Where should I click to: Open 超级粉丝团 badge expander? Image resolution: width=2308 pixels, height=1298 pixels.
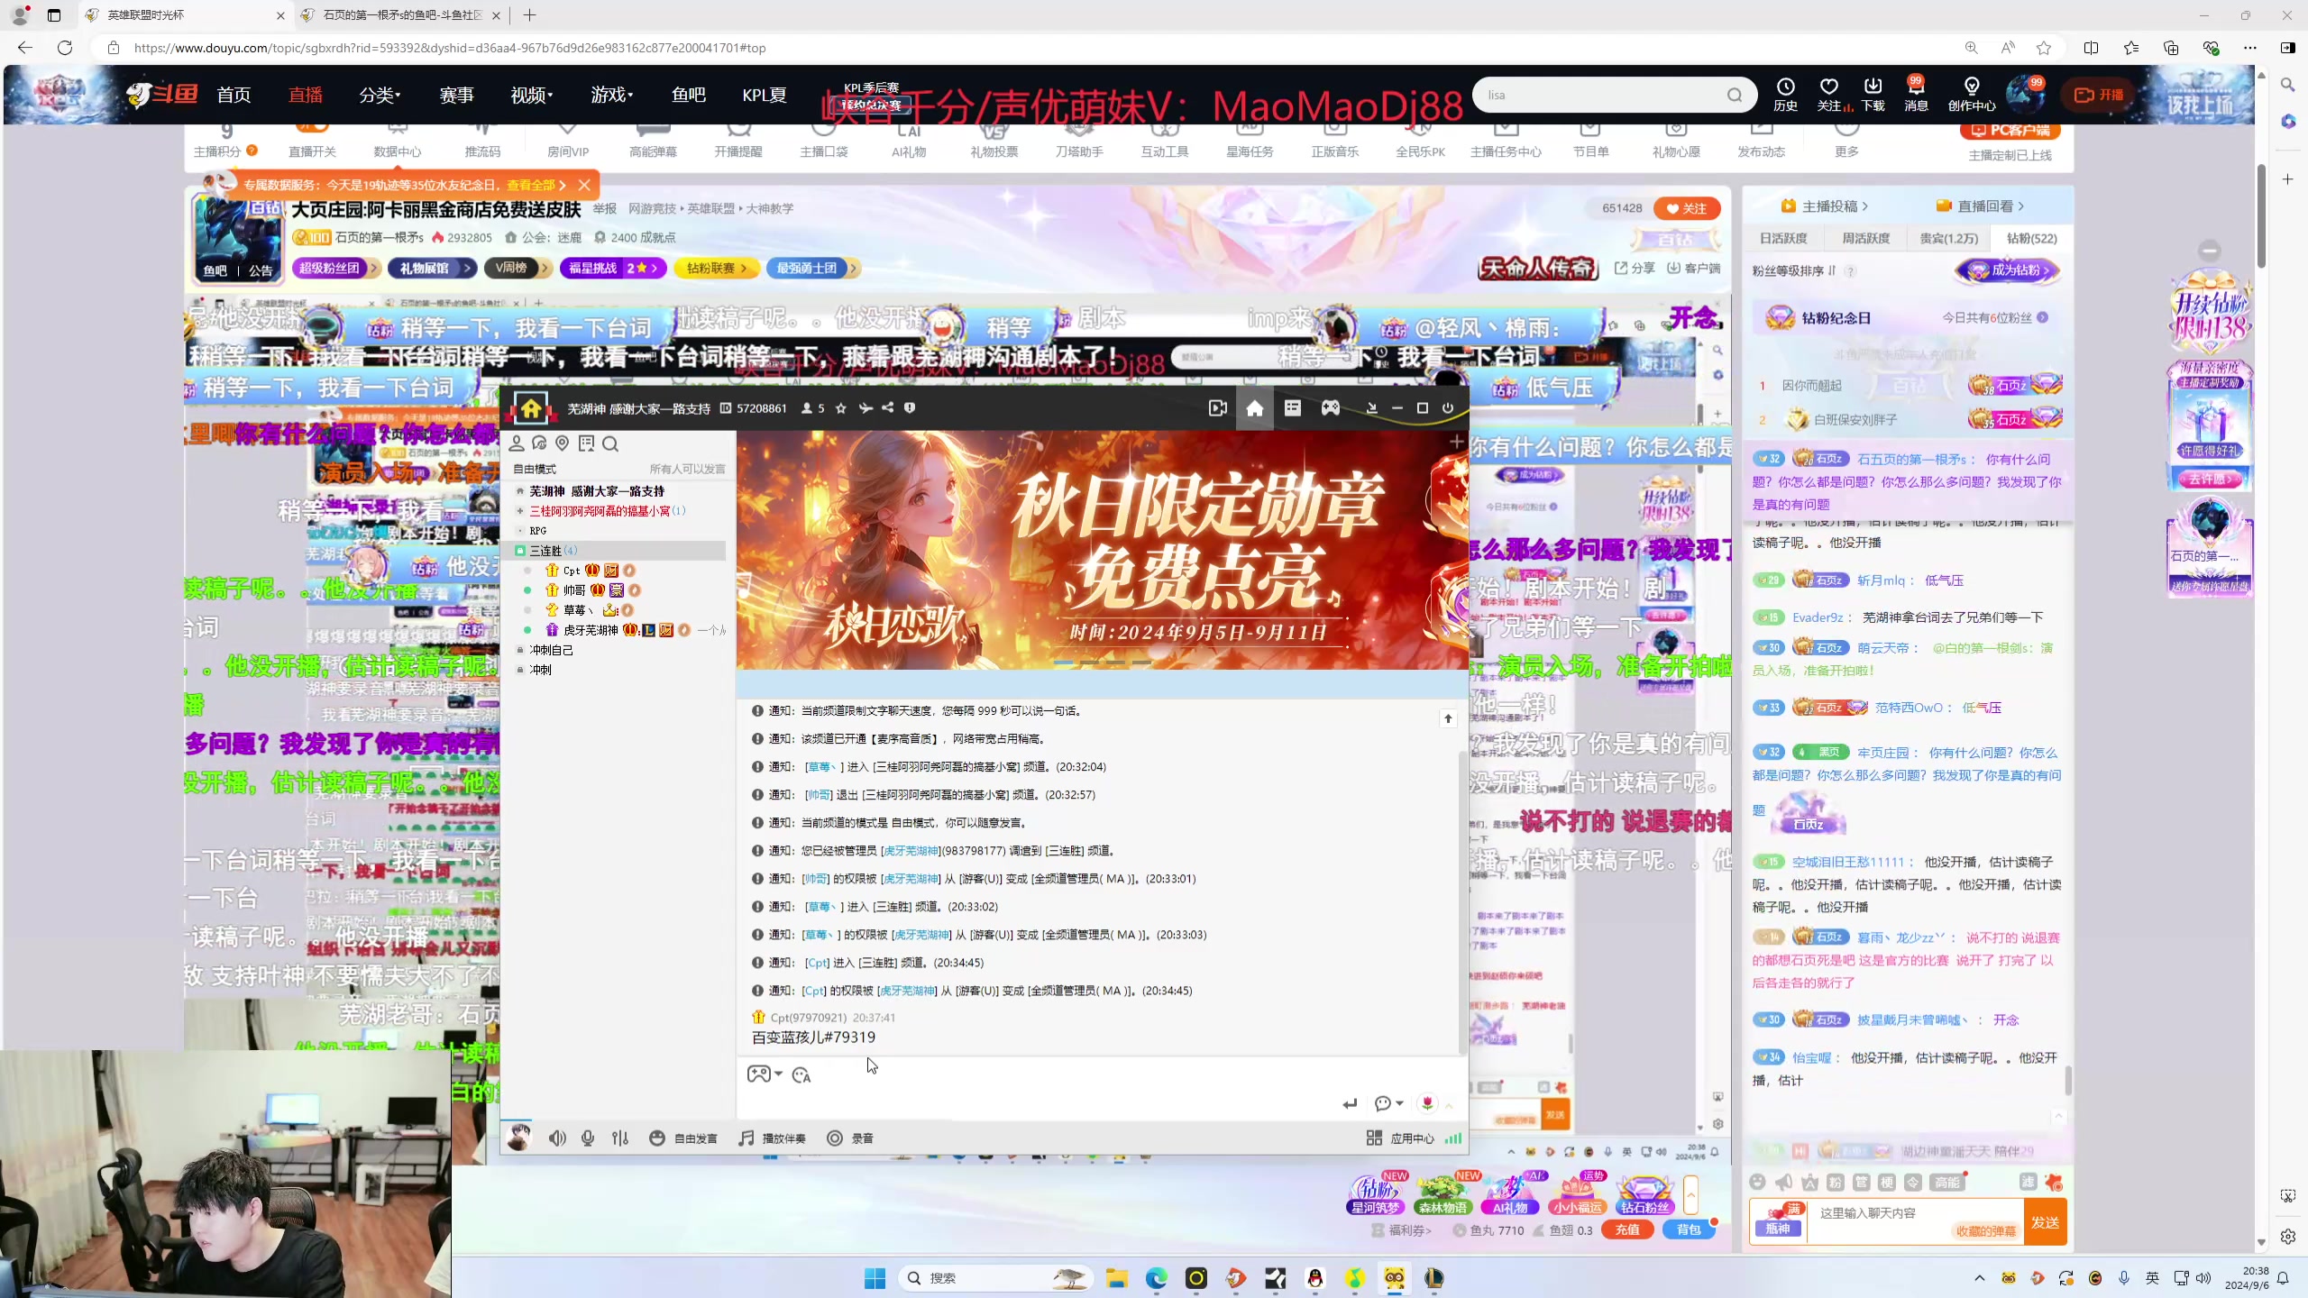[x=336, y=268]
